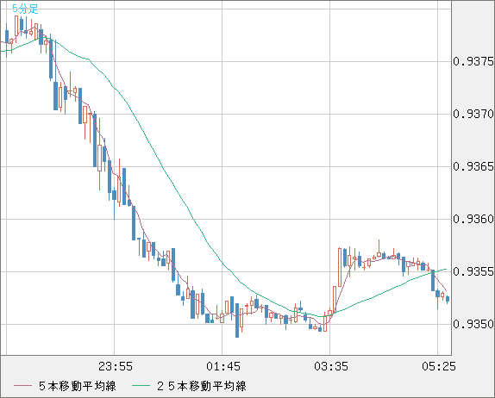Screen dimensions: 495x398
Task: Click the 23:55 time axis label
Action: coord(116,366)
